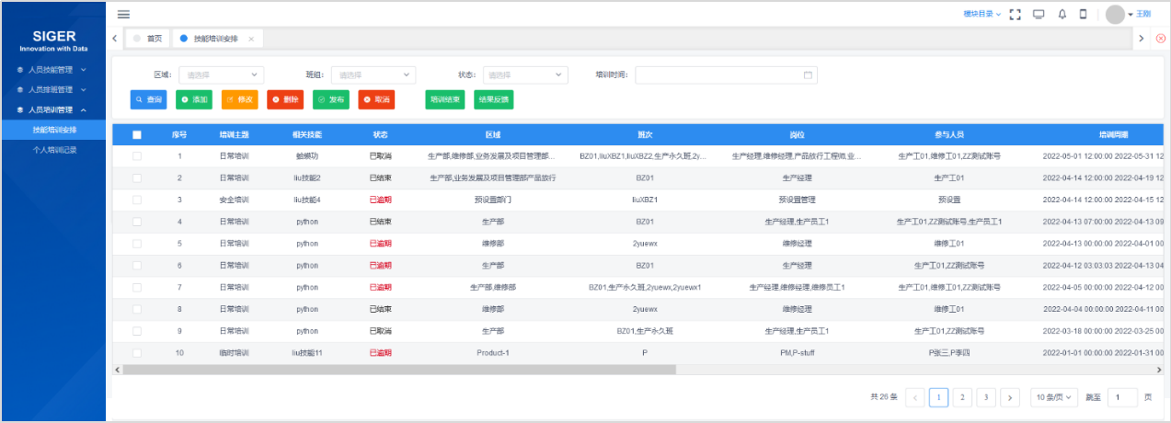Click the 人员排班管理 sidebar layer icon
This screenshot has height=423, width=1171.
[x=19, y=89]
